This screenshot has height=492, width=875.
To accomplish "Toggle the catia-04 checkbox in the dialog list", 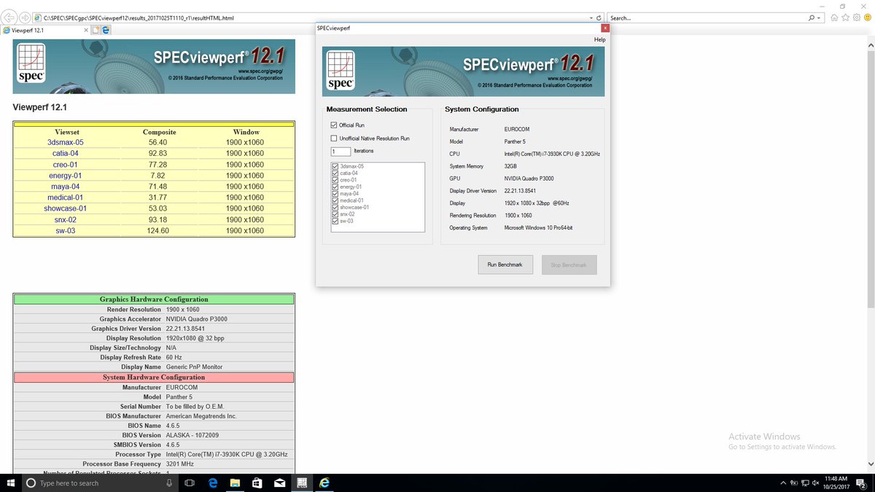I will point(335,173).
